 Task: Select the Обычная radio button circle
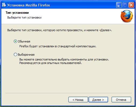pos(15,41)
